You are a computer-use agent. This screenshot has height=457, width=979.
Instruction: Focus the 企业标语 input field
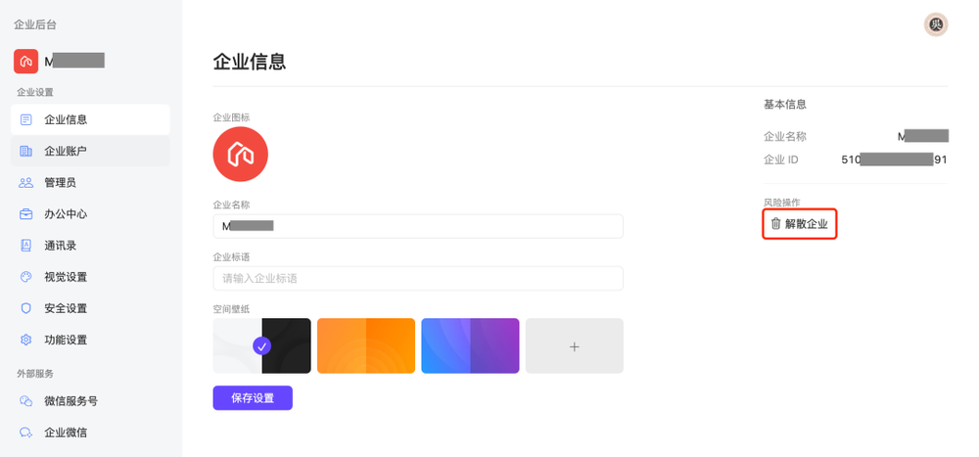[418, 278]
